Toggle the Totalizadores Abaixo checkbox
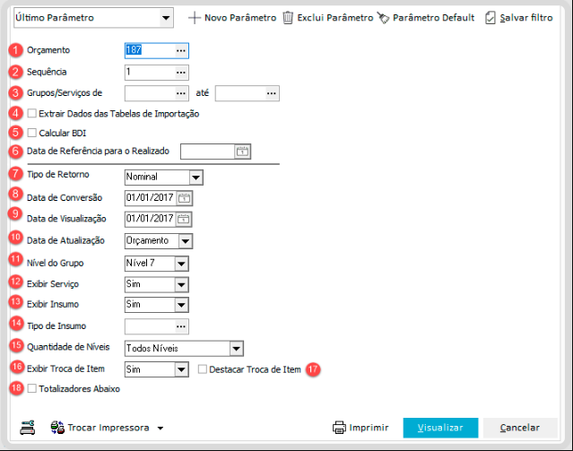Image resolution: width=573 pixels, height=451 pixels. pyautogui.click(x=32, y=388)
